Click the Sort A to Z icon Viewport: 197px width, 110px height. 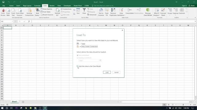pos(74,10)
